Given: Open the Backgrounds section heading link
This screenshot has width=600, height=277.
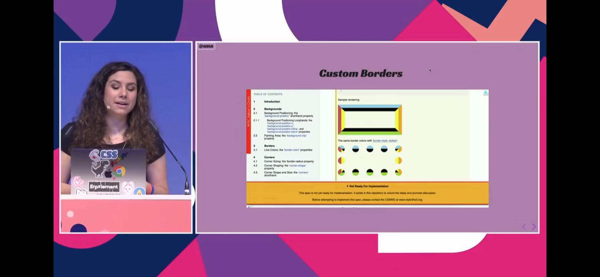Looking at the screenshot, I should [273, 109].
